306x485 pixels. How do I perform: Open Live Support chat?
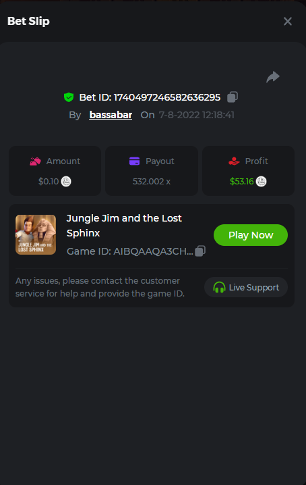click(x=246, y=287)
